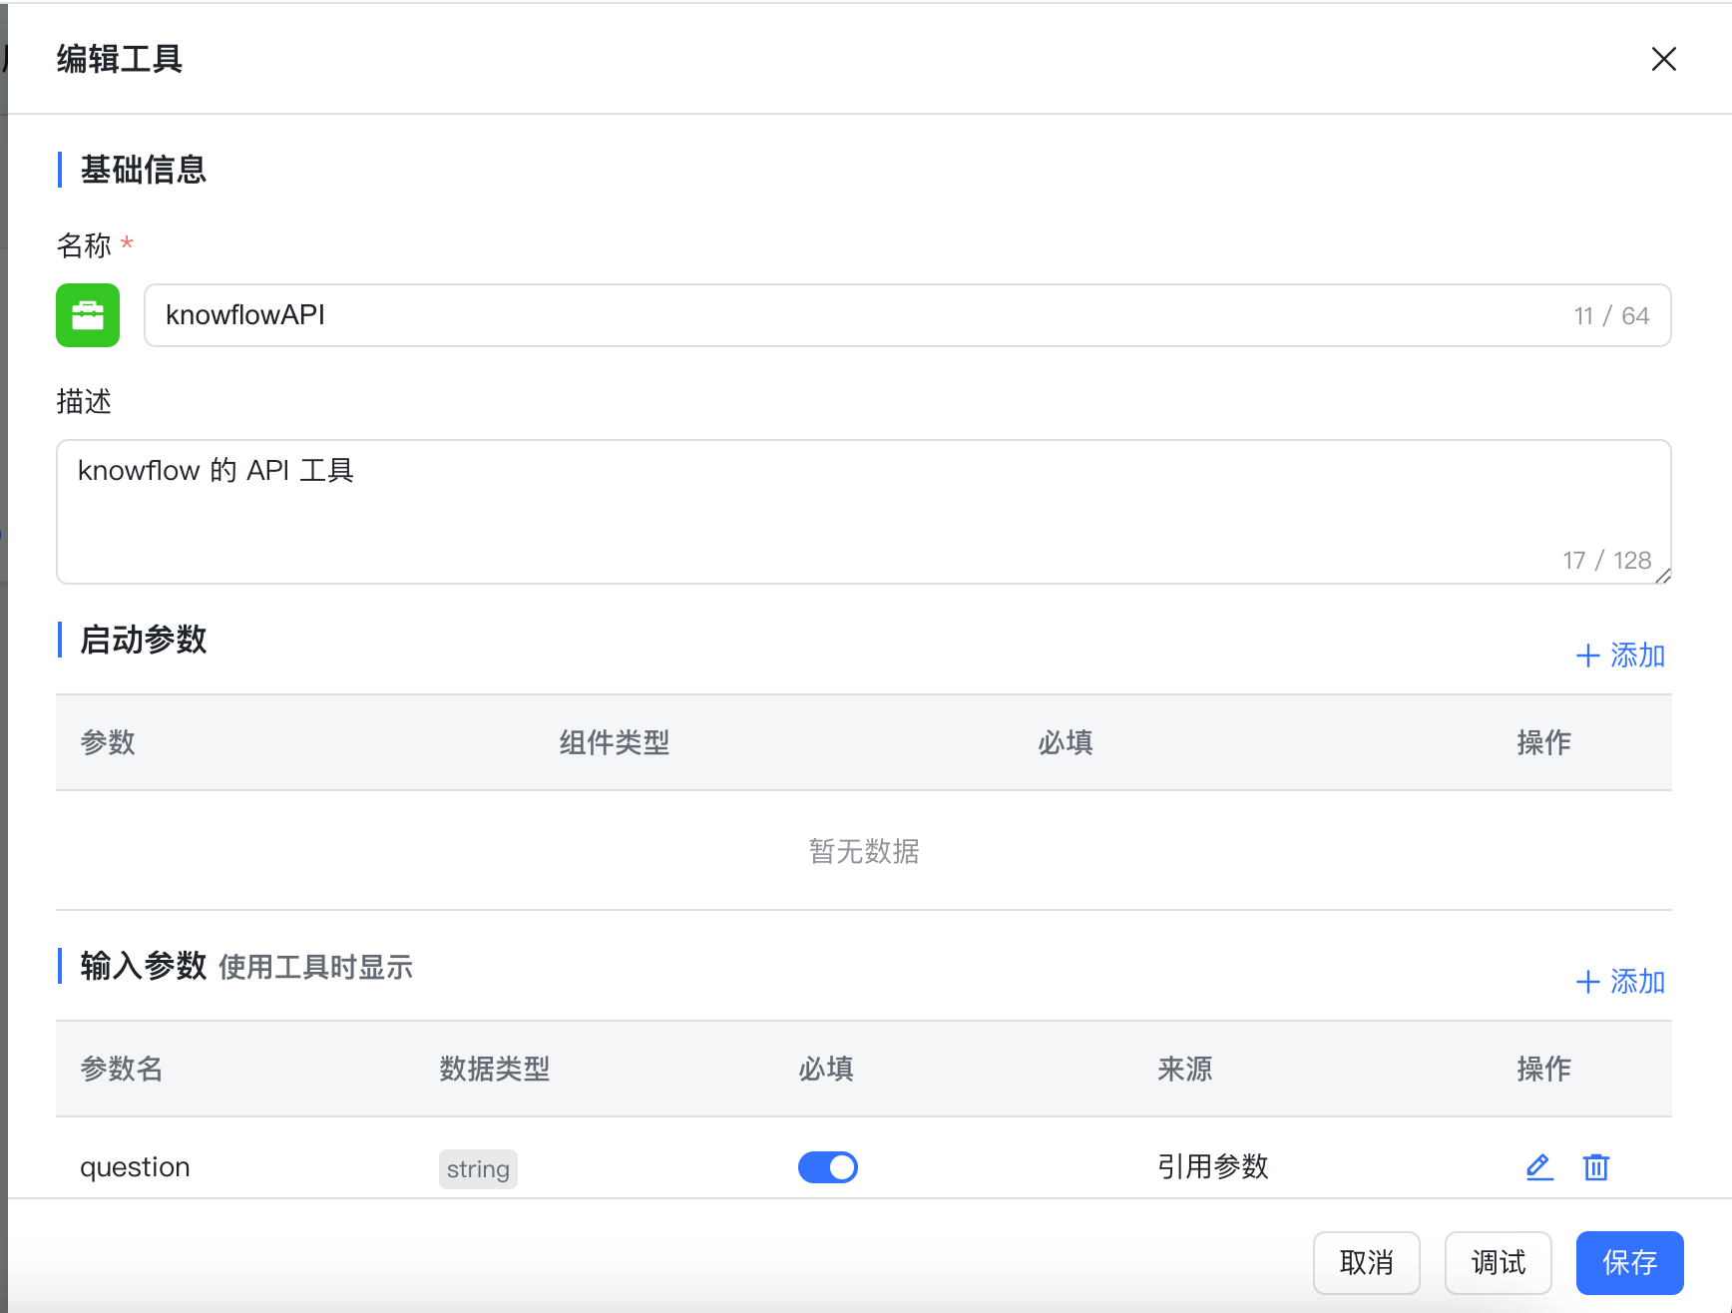Screen dimensions: 1732x1313
Task: Click the plus icon in the 启动参数 section
Action: 1588,656
